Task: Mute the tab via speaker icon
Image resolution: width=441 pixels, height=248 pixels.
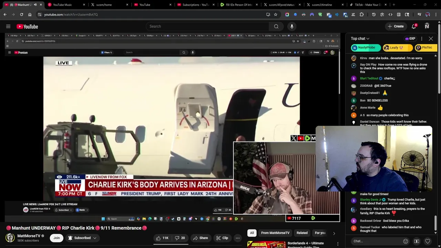Action: pyautogui.click(x=35, y=5)
